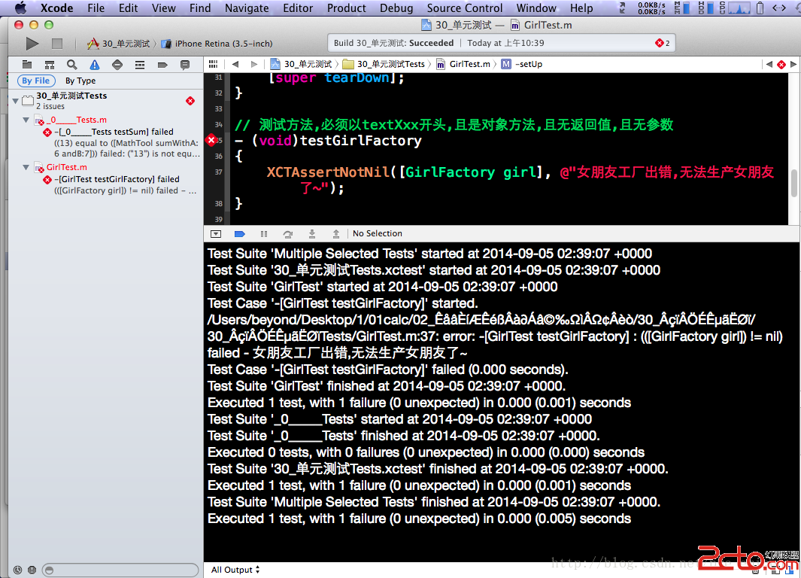Image resolution: width=801 pixels, height=578 pixels.
Task: Show recent issues clock filter icon
Action: [x=18, y=570]
